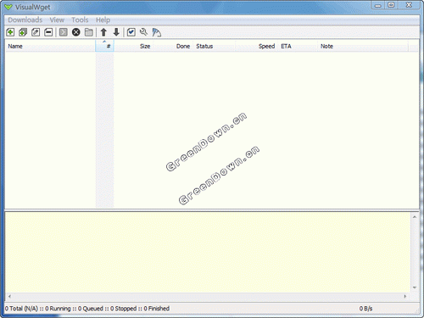Image resolution: width=424 pixels, height=318 pixels.
Task: Maximize the VisualWget window
Action: [x=391, y=5]
